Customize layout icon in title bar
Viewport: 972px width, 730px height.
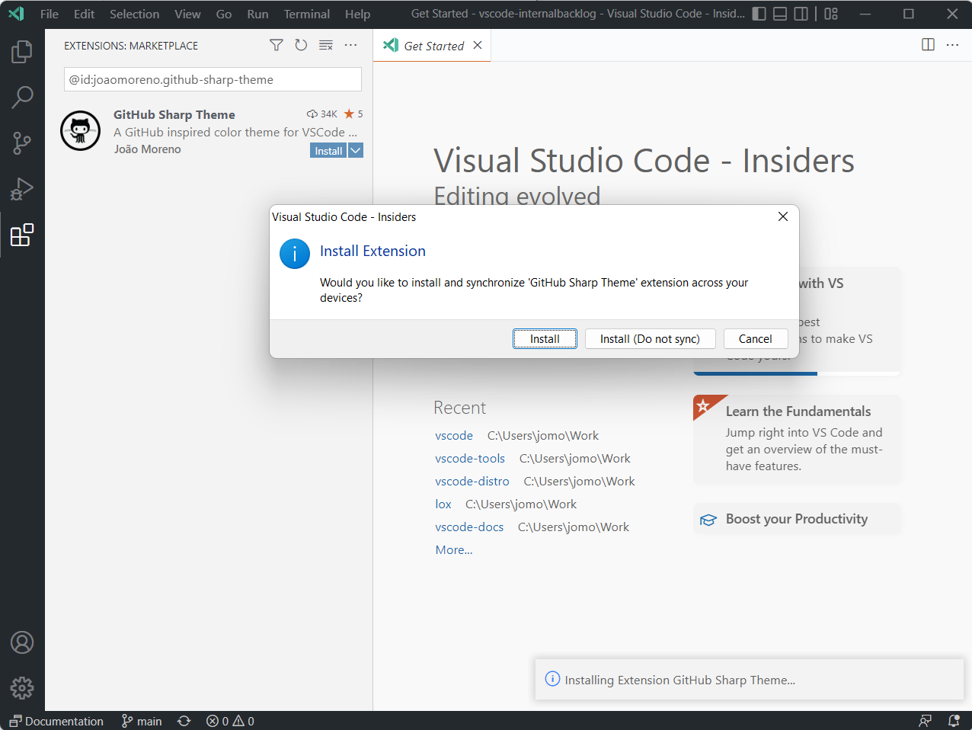(x=831, y=14)
